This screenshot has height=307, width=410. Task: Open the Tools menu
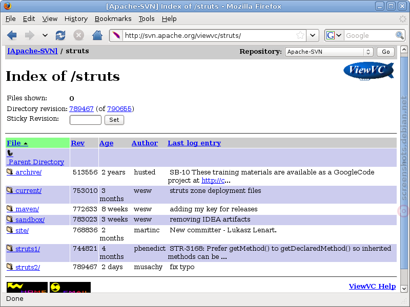(x=147, y=19)
